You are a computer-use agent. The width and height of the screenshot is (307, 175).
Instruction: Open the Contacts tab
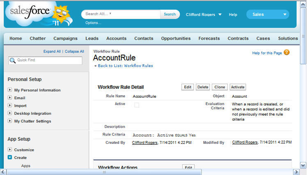click(144, 38)
